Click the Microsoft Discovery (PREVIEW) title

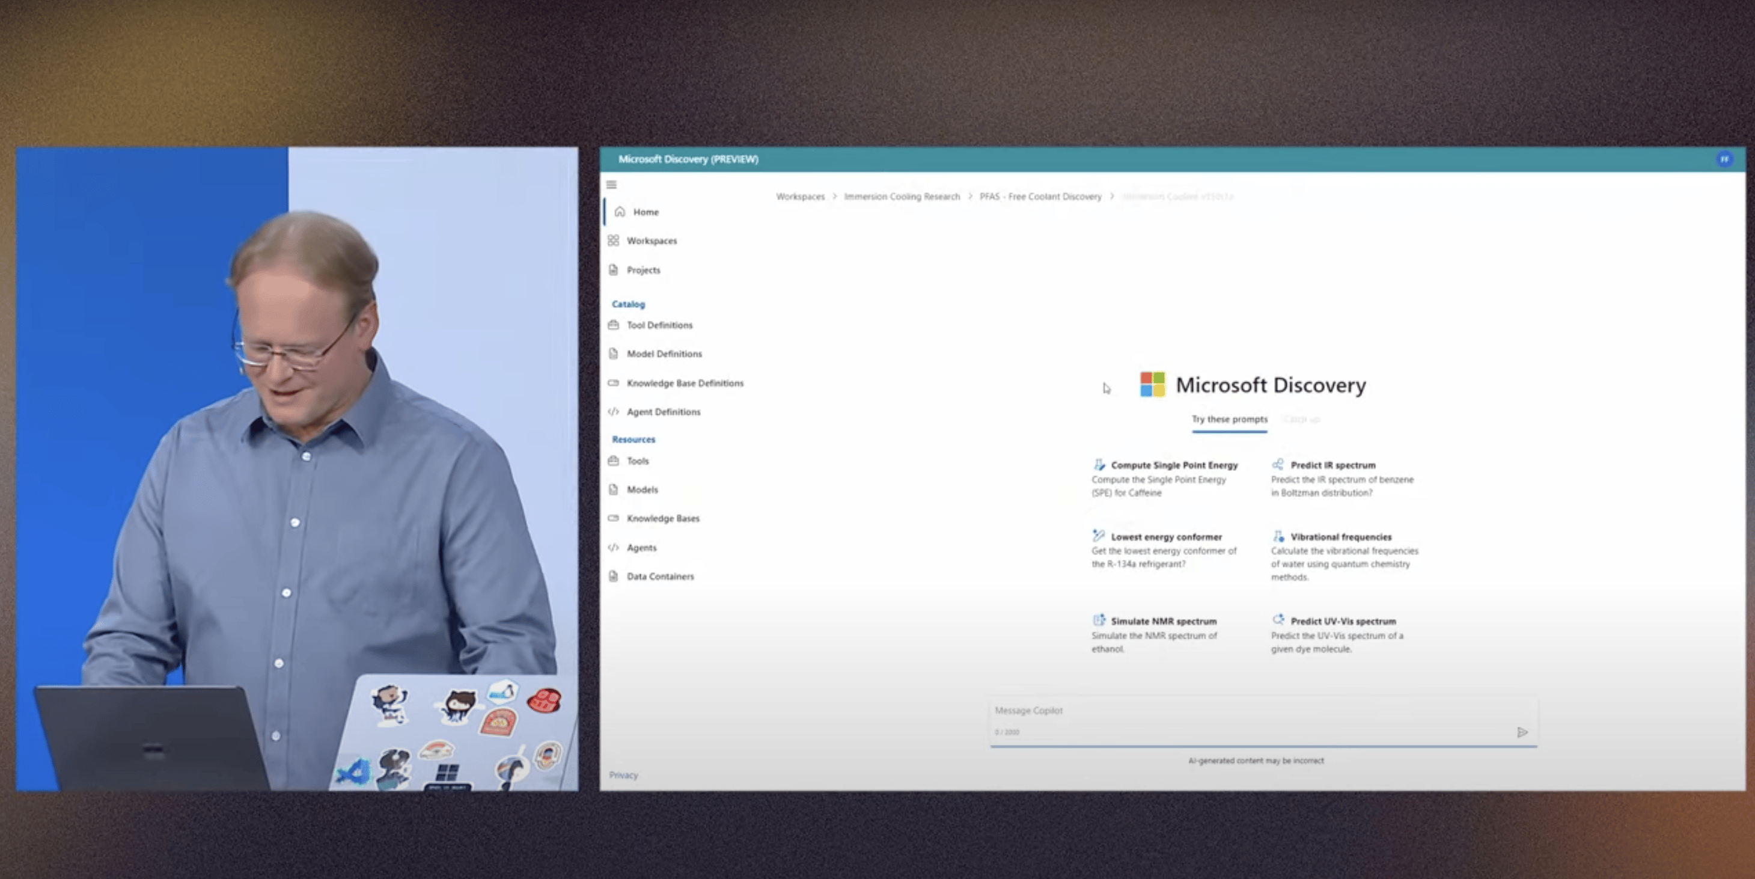688,159
